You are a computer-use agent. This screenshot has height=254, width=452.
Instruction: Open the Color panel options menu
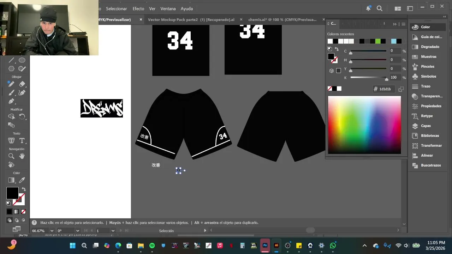click(403, 24)
